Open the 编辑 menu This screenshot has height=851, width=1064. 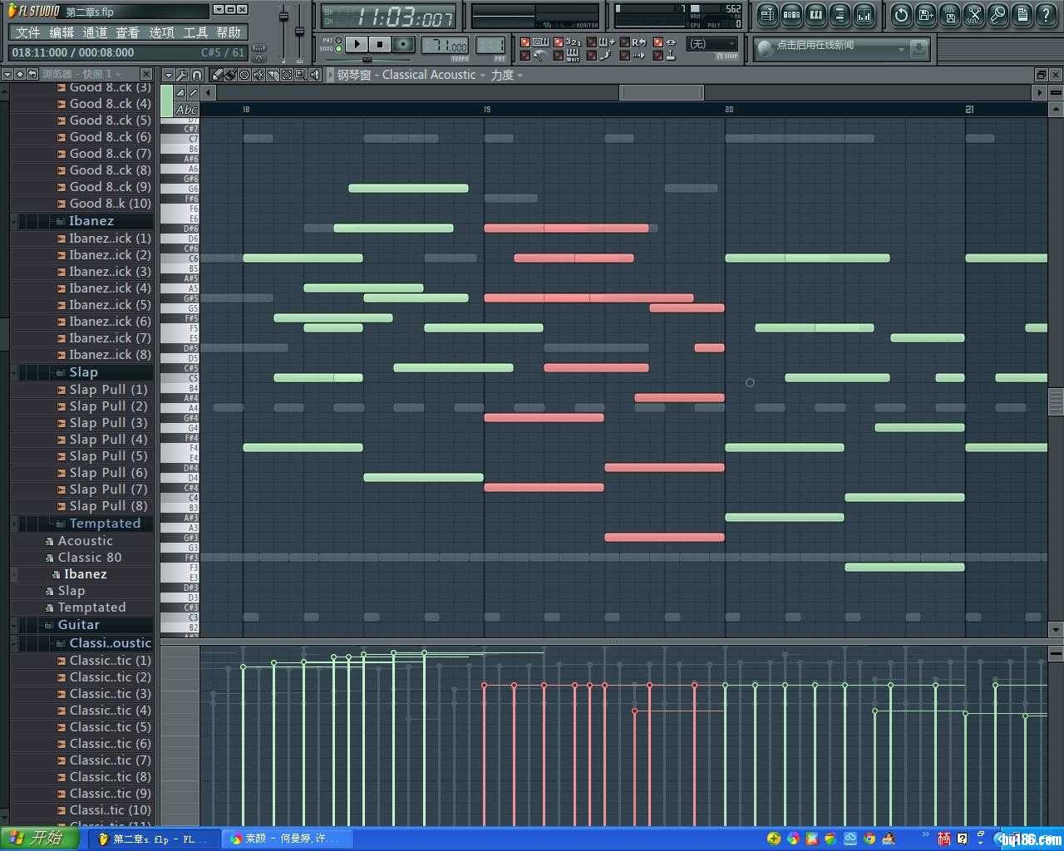click(x=62, y=32)
